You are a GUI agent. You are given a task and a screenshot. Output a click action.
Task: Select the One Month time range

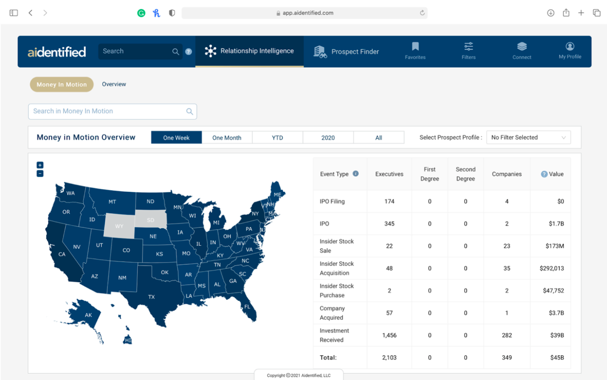pos(227,138)
